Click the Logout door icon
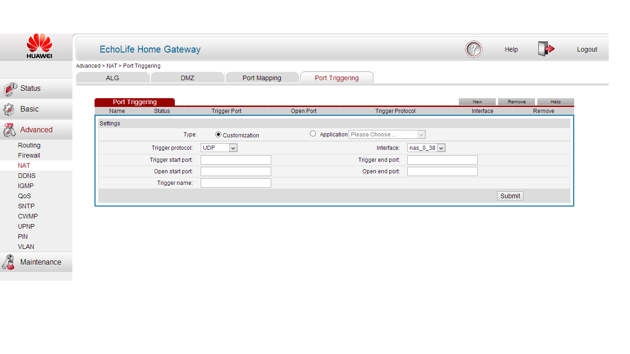The height and width of the screenshot is (354, 630). [546, 49]
